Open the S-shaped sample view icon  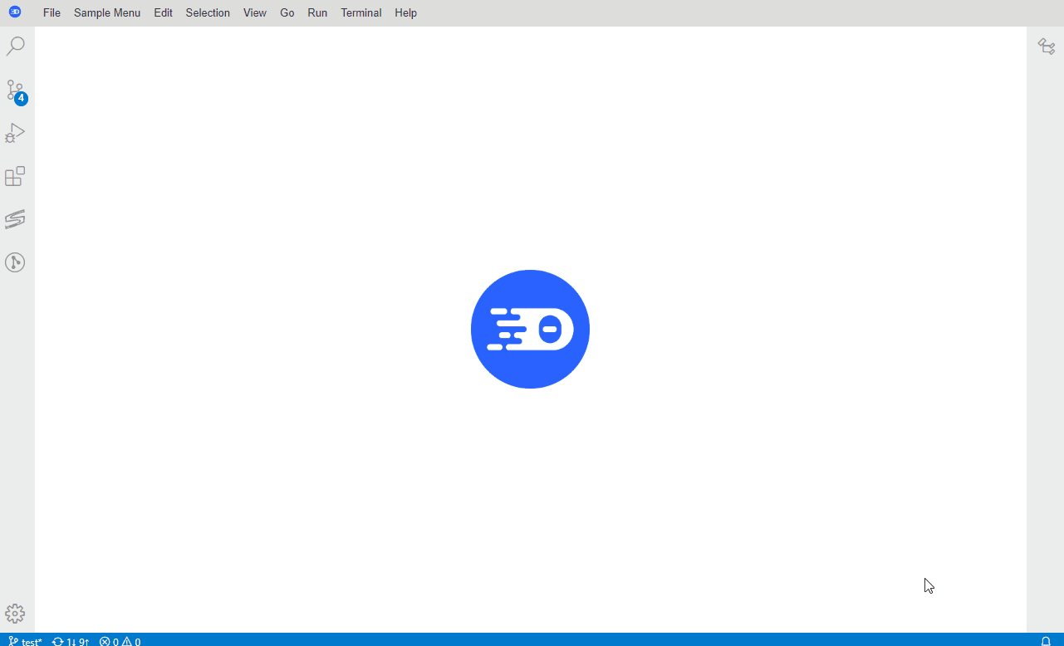(15, 219)
